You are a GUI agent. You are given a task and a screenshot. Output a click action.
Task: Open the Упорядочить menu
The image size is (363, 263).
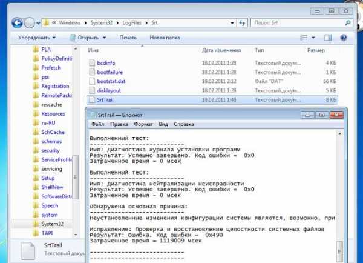[37, 38]
